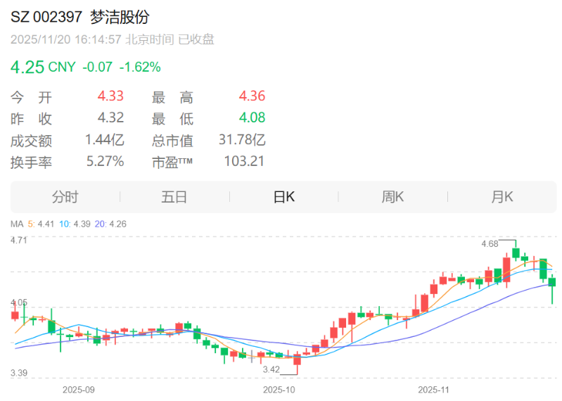The height and width of the screenshot is (401, 562).
Task: Switch to the 分时 chart tab
Action: [x=65, y=197]
